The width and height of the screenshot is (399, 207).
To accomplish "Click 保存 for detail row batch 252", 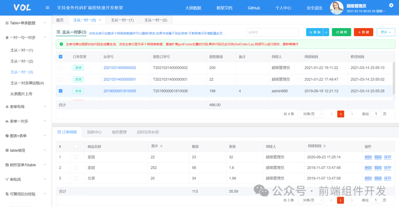I will (388, 168).
